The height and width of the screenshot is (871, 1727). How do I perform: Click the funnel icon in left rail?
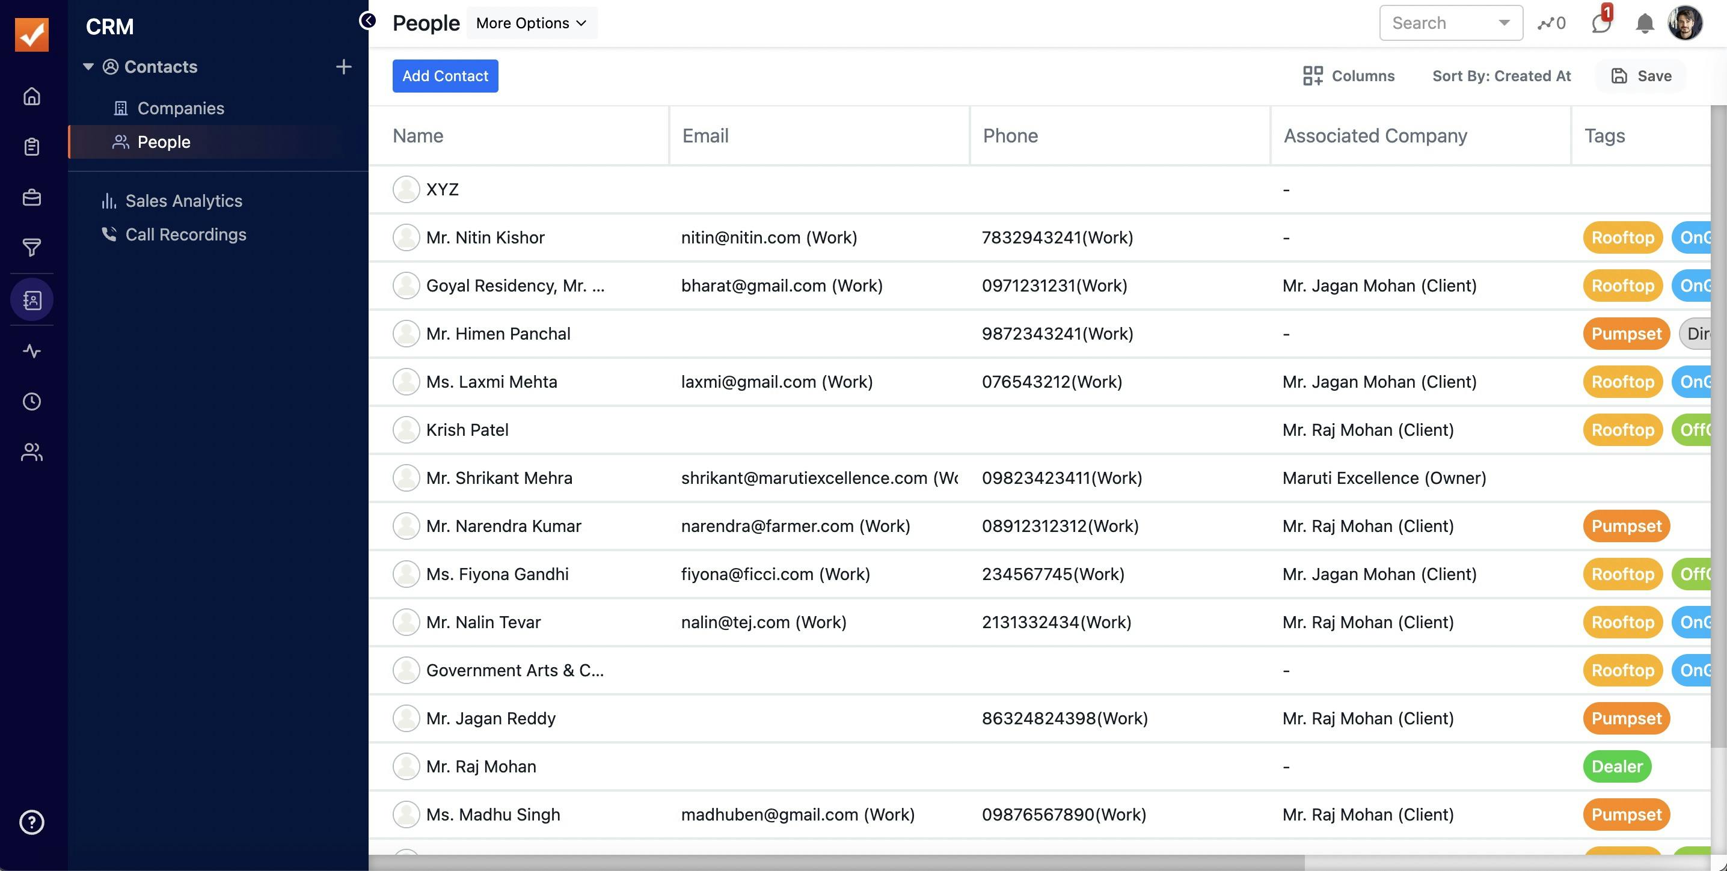(31, 248)
